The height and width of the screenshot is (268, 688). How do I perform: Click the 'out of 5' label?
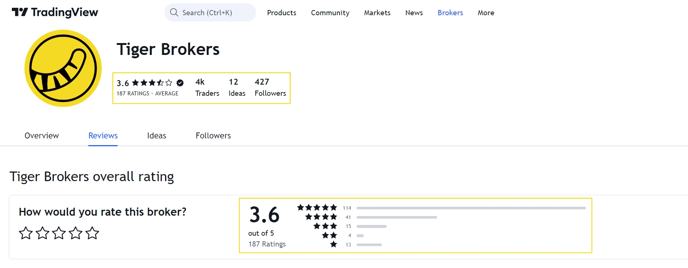tap(261, 233)
